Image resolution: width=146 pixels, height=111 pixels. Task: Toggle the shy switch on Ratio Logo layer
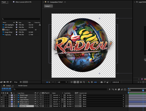35,98
